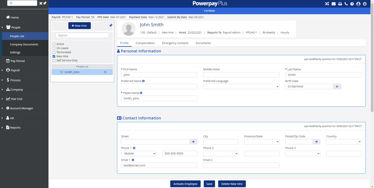
Task: Click the Middle Initial input field
Action: 241,75
